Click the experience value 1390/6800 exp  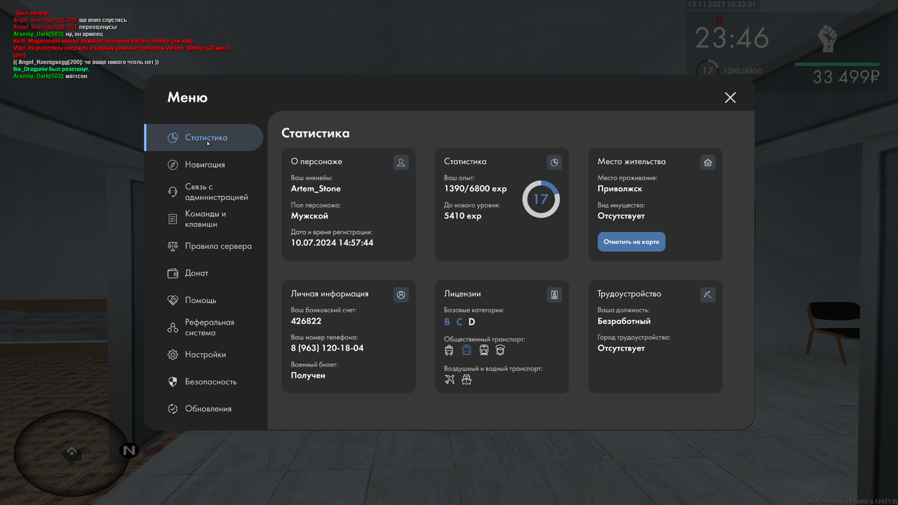(476, 189)
